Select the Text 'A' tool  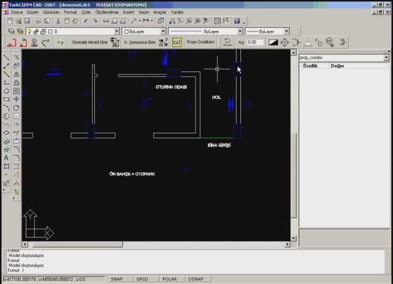coord(6,158)
